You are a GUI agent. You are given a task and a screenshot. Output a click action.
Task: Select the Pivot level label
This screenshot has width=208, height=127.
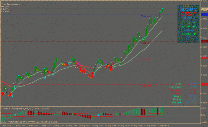point(146,16)
